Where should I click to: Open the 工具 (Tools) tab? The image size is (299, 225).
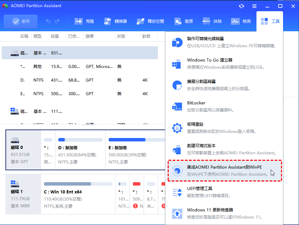click(270, 21)
